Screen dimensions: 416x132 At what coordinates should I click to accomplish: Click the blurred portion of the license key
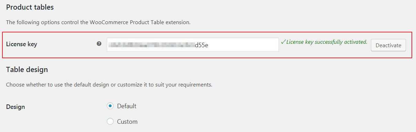click(x=152, y=45)
